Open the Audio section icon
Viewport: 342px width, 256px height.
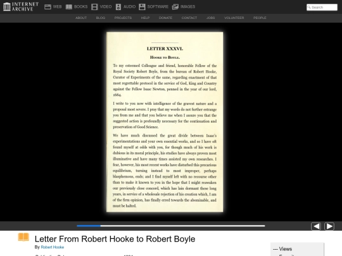(x=118, y=7)
